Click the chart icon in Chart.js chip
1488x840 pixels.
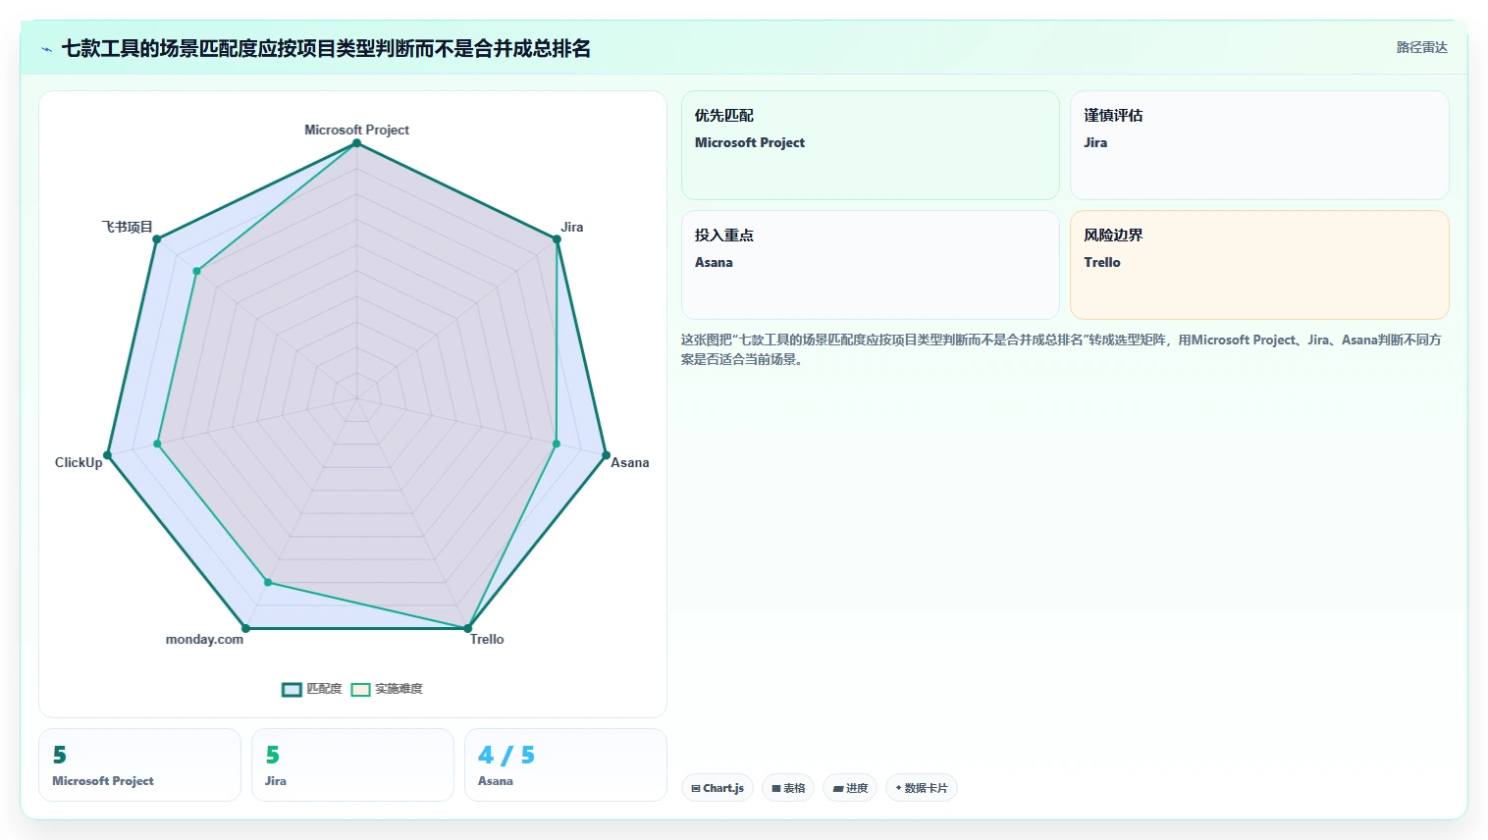click(696, 788)
